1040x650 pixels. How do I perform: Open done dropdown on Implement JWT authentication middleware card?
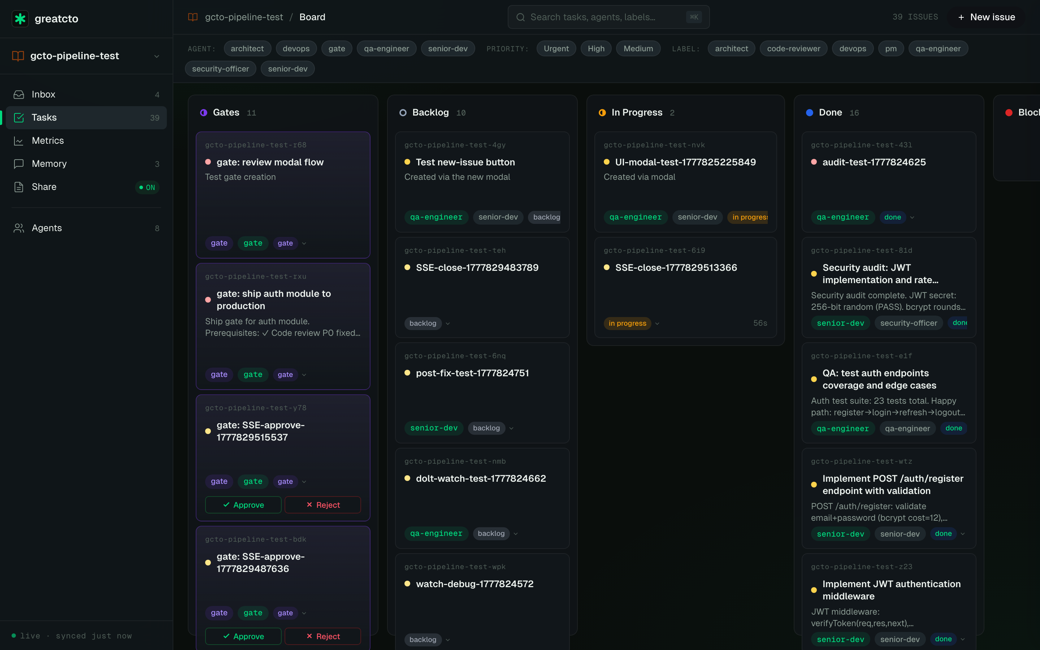tap(963, 639)
